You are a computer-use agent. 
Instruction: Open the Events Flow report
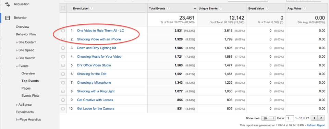point(30,96)
